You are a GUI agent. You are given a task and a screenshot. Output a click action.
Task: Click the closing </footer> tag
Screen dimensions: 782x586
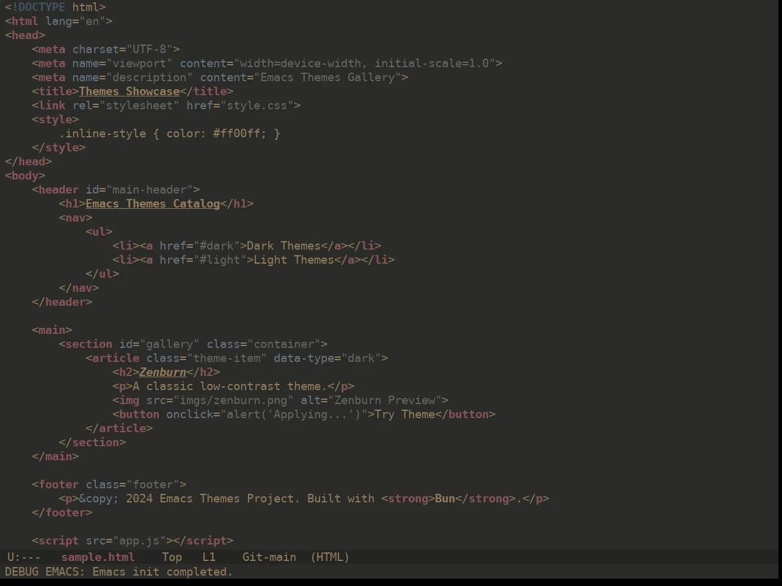point(62,513)
